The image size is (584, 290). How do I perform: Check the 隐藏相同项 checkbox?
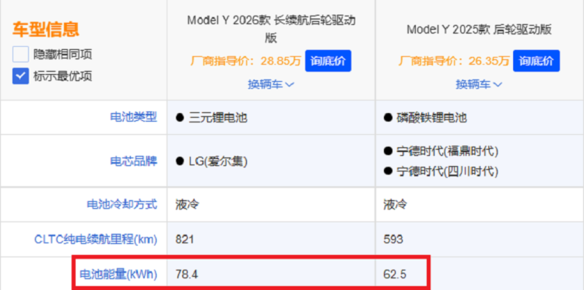pyautogui.click(x=21, y=55)
